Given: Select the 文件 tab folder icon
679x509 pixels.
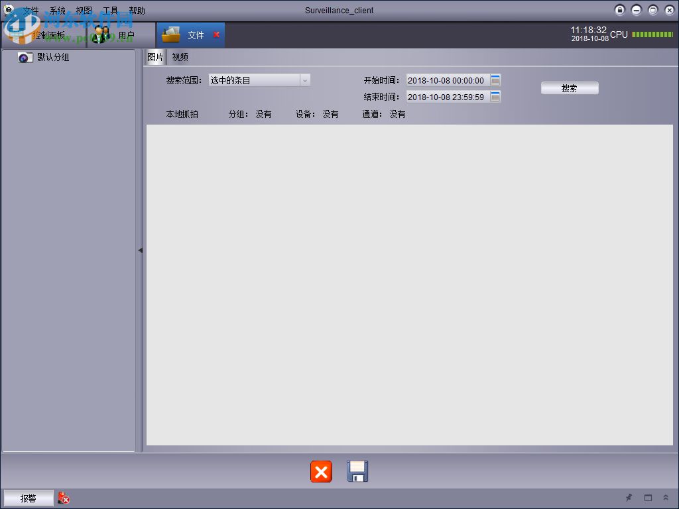Looking at the screenshot, I should 171,35.
